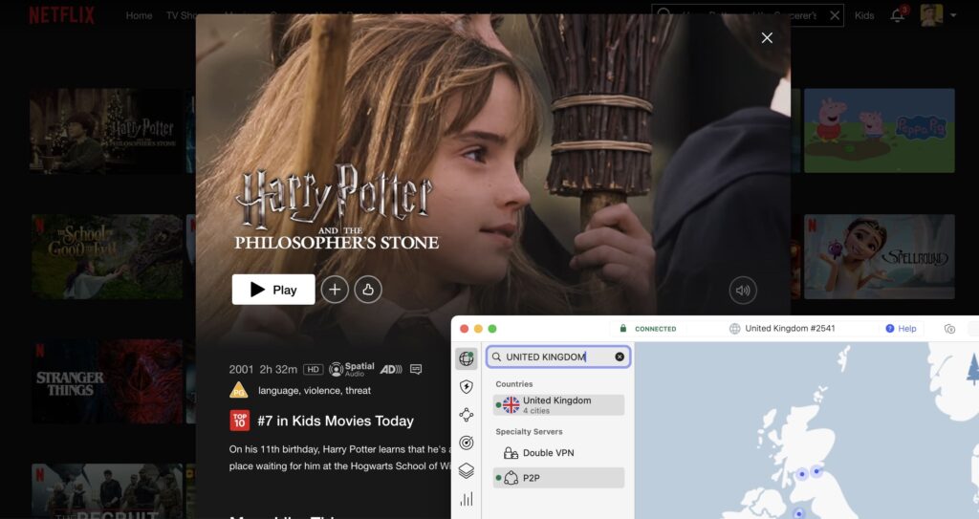Close the Netflix title details popup
The height and width of the screenshot is (519, 979).
(x=767, y=38)
